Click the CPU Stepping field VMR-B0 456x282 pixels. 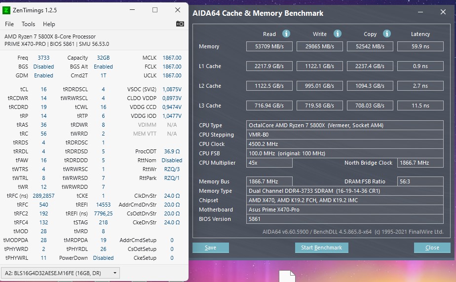coord(345,135)
